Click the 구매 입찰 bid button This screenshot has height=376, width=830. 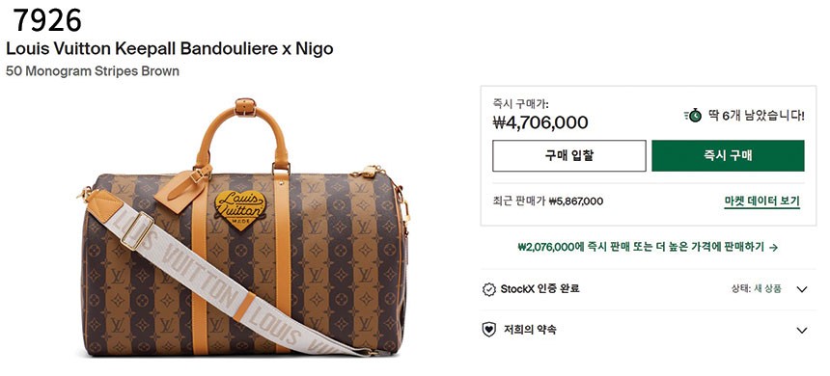569,155
